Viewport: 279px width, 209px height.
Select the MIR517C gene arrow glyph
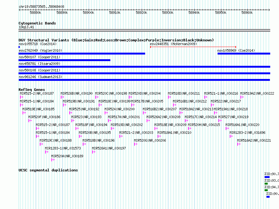(x=187, y=121)
